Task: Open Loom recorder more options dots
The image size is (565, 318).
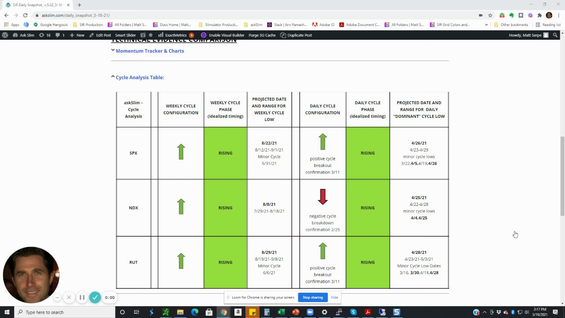Action: (57, 298)
